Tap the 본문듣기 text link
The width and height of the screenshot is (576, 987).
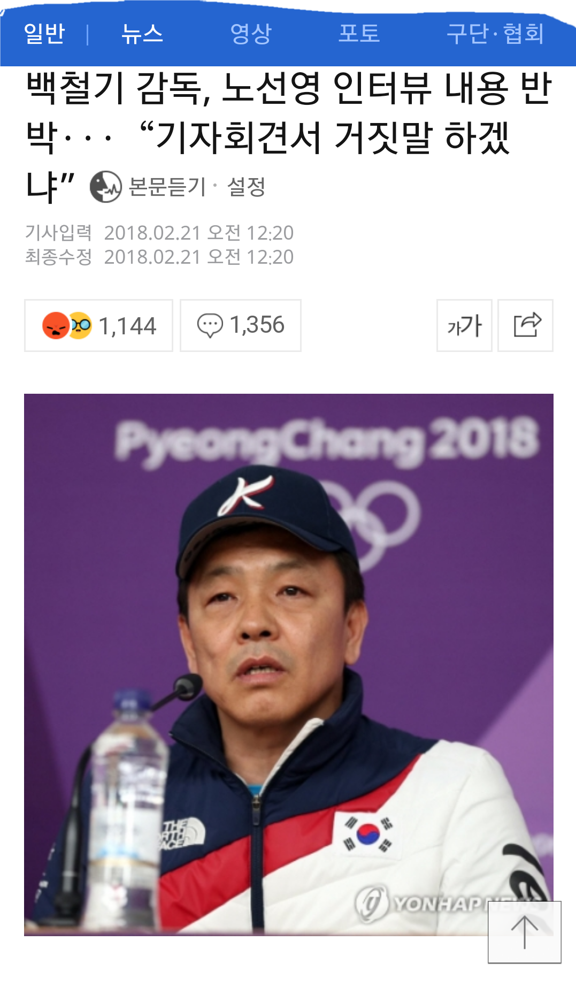pos(167,187)
